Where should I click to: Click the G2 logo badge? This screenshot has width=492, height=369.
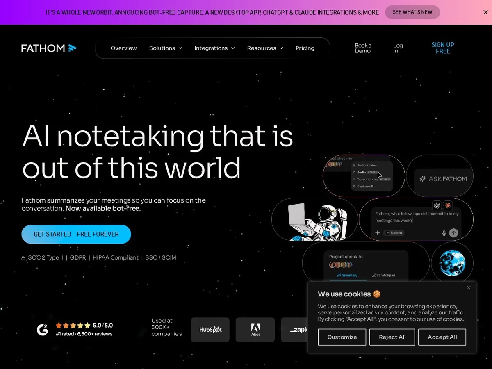point(42,329)
